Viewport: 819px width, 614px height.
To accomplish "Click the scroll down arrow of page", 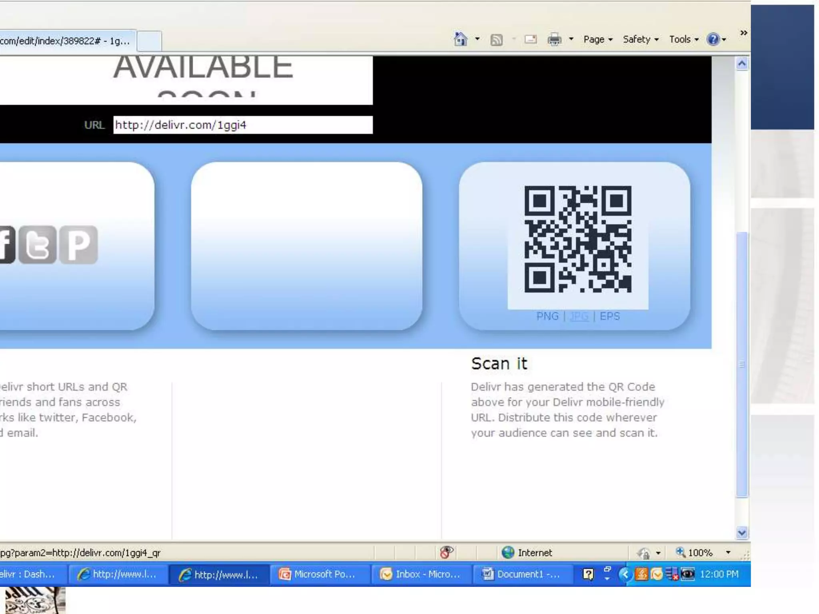I will (742, 532).
